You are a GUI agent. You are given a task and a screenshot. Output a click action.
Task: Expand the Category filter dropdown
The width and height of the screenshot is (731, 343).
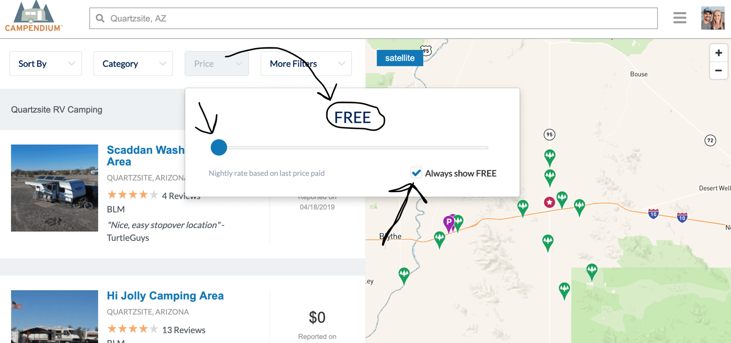(x=133, y=64)
